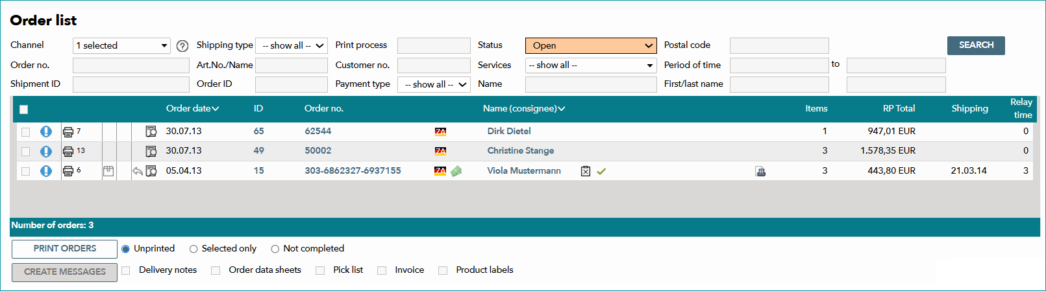Click the SEARCH button
Image resolution: width=1046 pixels, height=291 pixels.
[976, 45]
